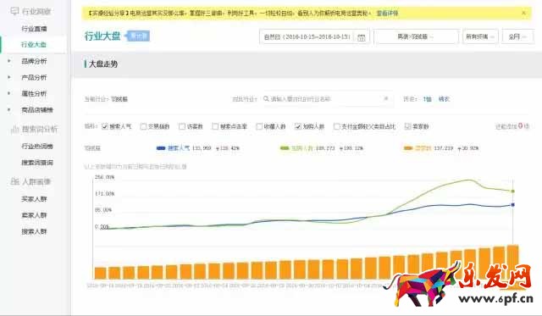This screenshot has width=542, height=316.
Task: Click the 行业洞察 section heading
Action: (x=36, y=11)
